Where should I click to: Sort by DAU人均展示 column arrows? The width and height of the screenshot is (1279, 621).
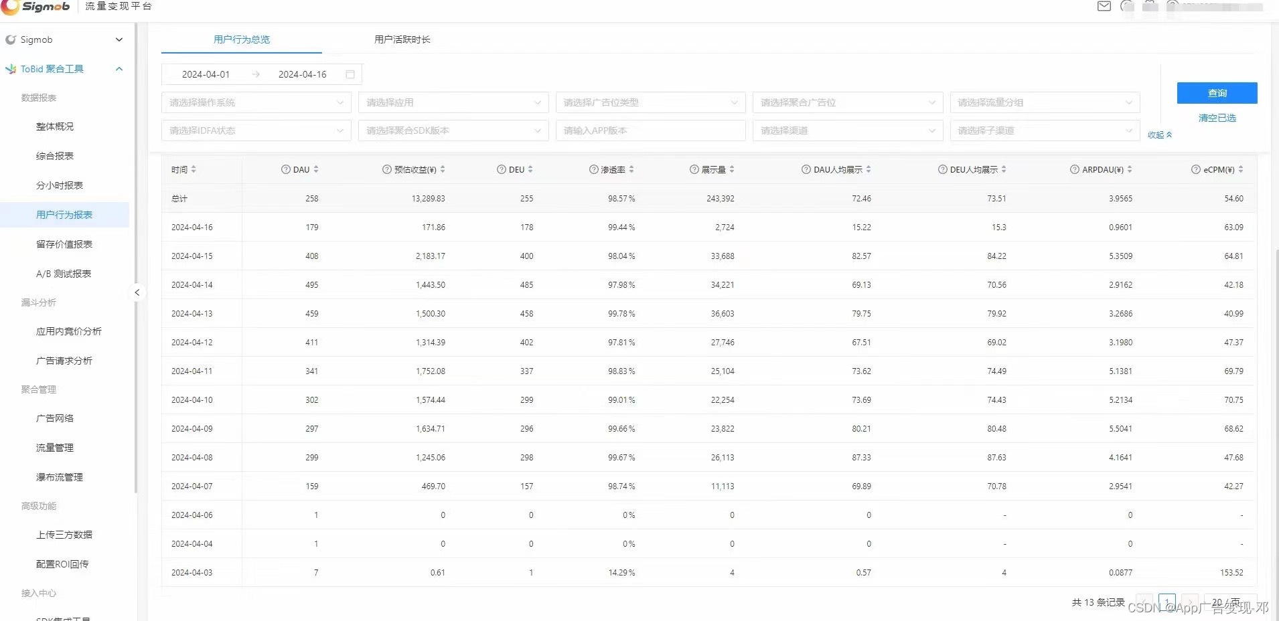pos(869,169)
